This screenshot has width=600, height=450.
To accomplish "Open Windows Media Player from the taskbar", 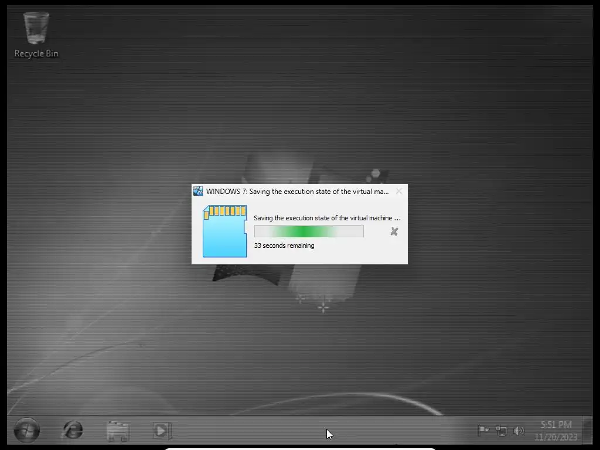I will pyautogui.click(x=162, y=431).
